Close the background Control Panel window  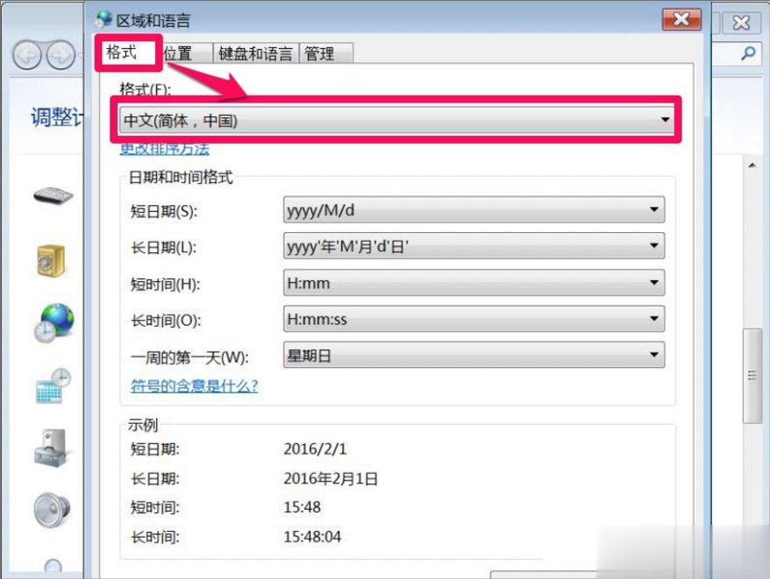coord(740,22)
